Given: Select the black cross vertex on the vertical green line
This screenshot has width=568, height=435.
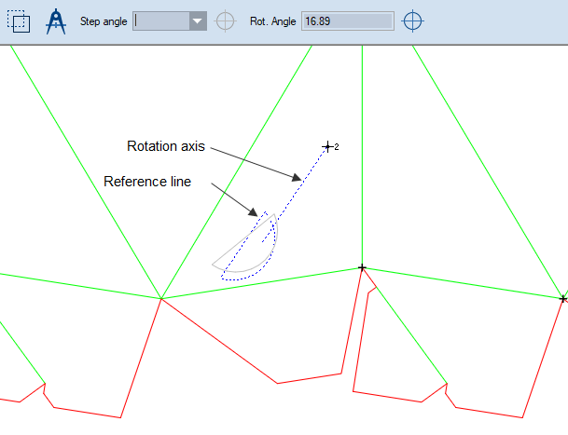Looking at the screenshot, I should (362, 267).
